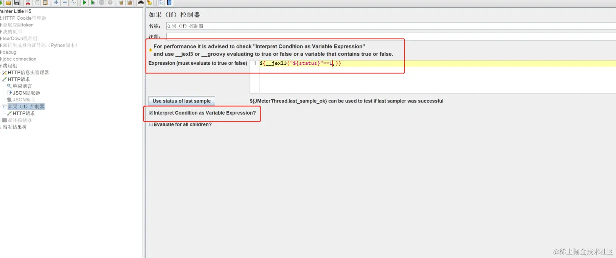
Task: Select HTTP信息头管理器 in the tree
Action: 28,73
